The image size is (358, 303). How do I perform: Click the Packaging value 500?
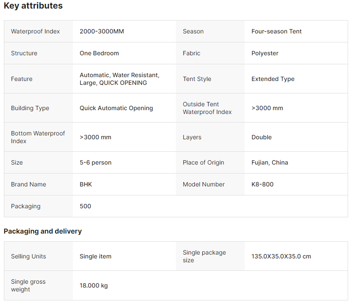(x=85, y=206)
